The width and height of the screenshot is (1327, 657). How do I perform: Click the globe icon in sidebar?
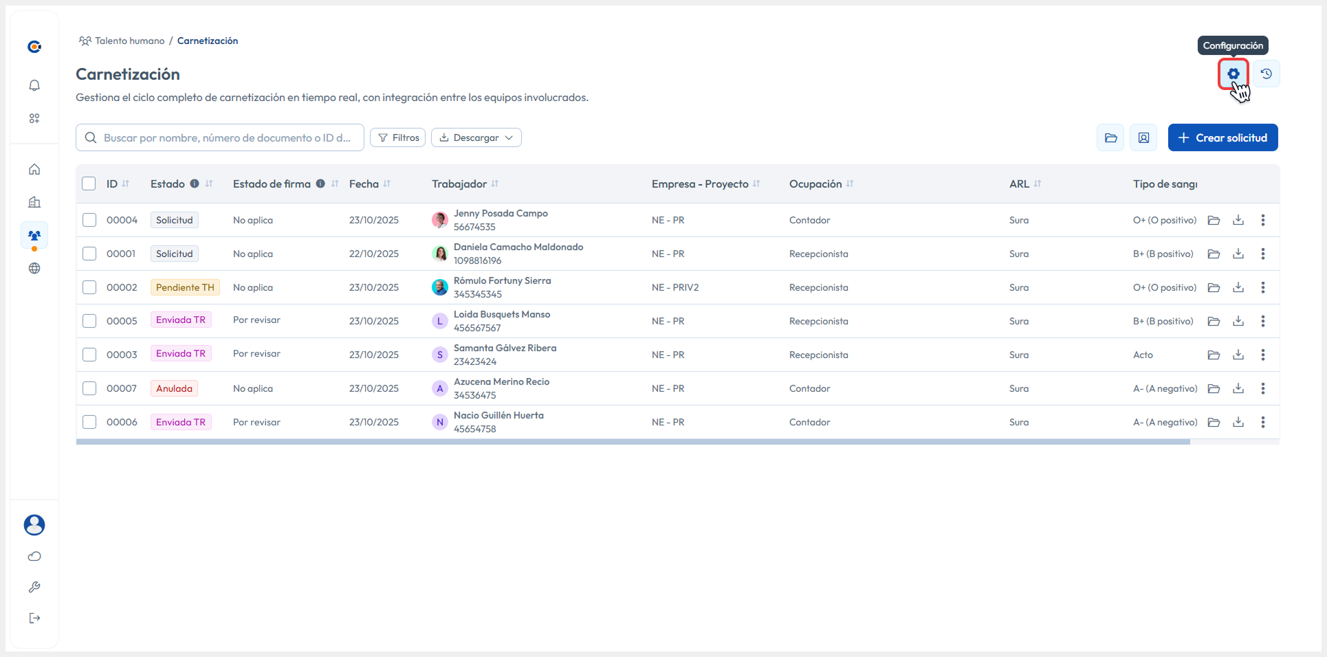34,268
